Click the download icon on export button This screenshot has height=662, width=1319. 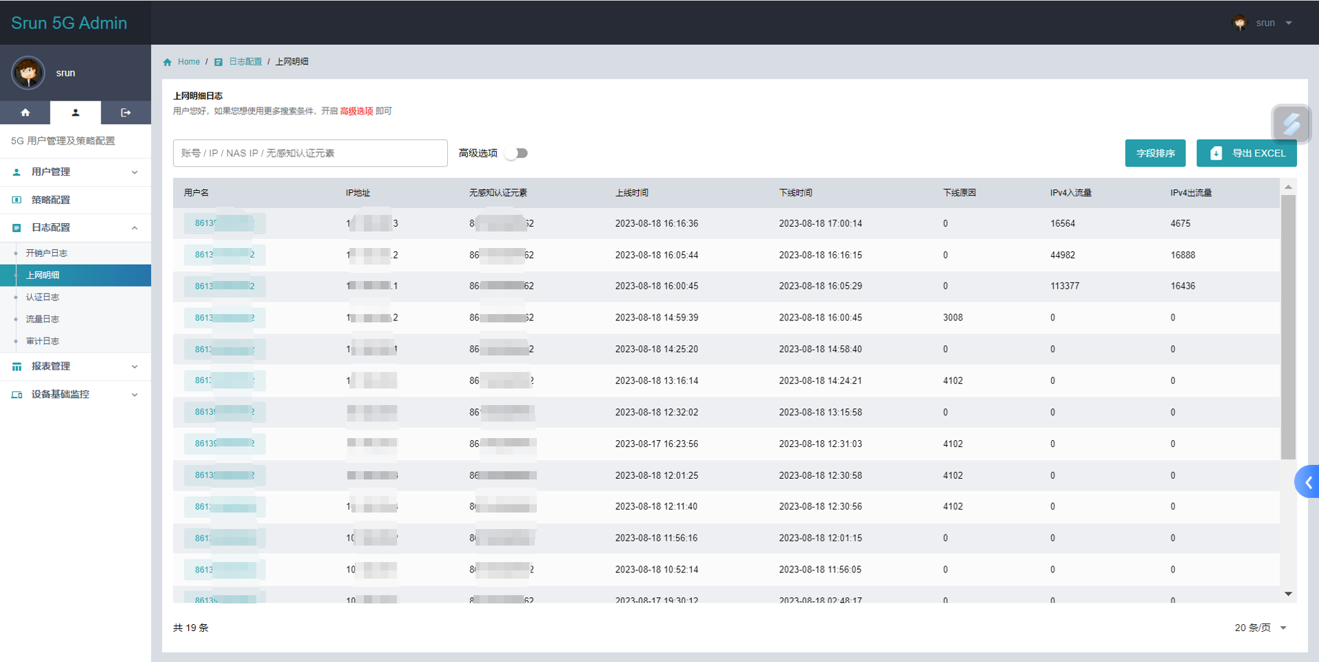pos(1216,153)
